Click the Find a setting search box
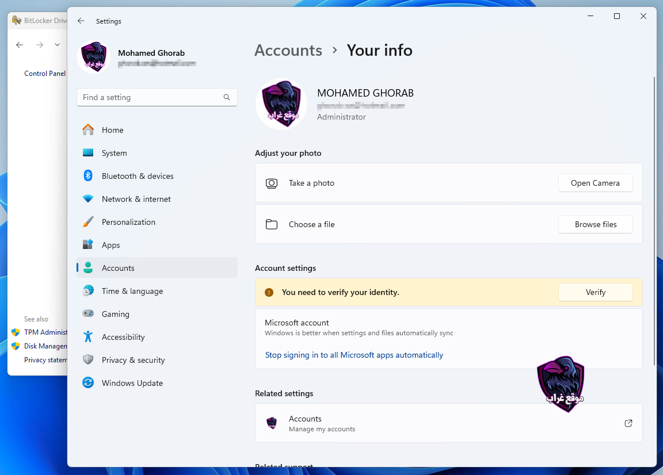 coord(157,97)
